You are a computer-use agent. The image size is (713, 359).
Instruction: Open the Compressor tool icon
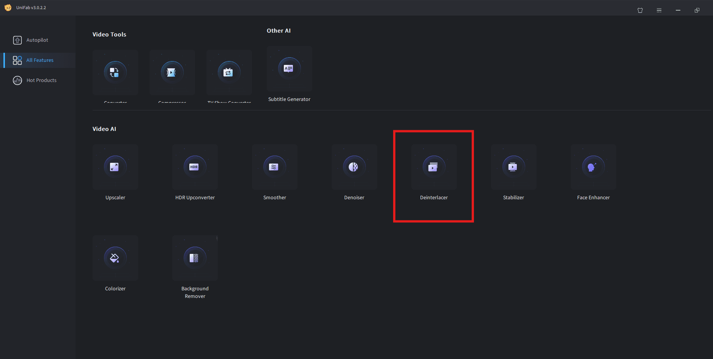pos(172,72)
